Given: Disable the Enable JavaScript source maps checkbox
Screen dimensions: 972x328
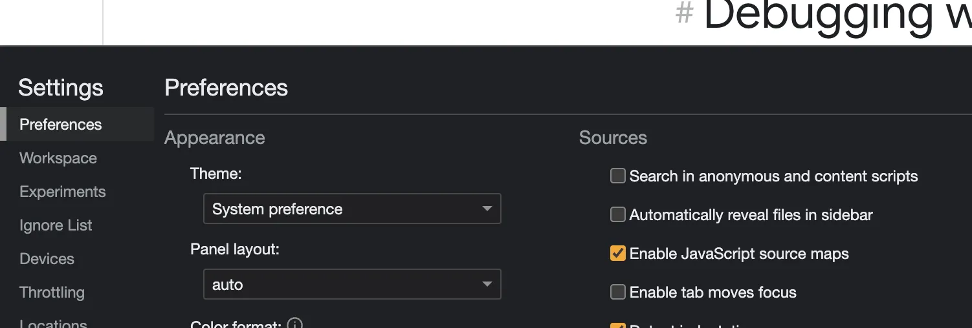Looking at the screenshot, I should coord(618,254).
